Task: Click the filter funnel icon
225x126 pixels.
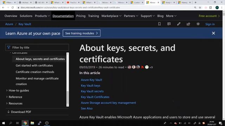Action: click(x=8, y=47)
